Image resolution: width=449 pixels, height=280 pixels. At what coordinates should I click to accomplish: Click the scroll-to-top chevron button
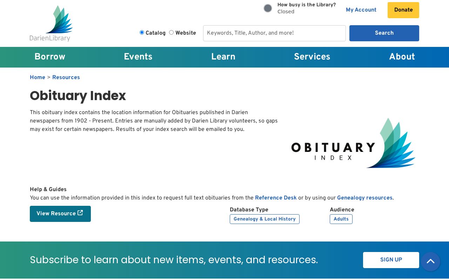431,261
